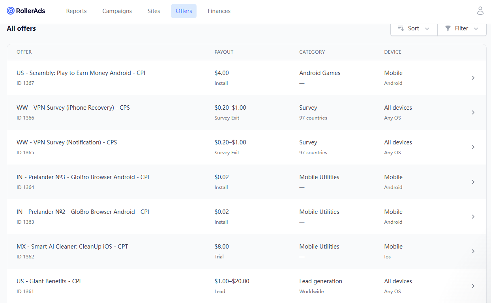Click the Ios device label
Screen dimensions: 491x303
(388, 257)
